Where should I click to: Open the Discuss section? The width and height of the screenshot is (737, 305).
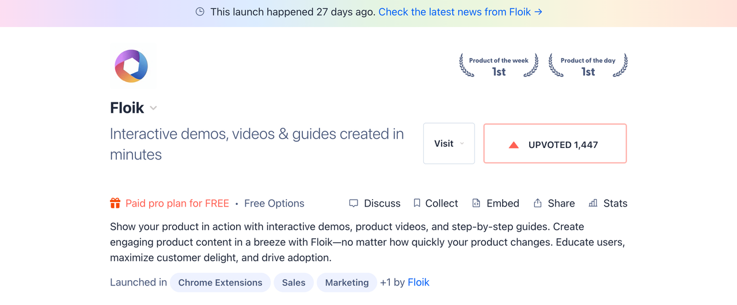tap(375, 203)
